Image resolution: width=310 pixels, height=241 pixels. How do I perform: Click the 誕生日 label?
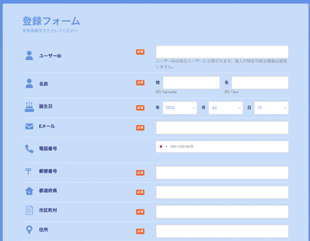coord(46,106)
